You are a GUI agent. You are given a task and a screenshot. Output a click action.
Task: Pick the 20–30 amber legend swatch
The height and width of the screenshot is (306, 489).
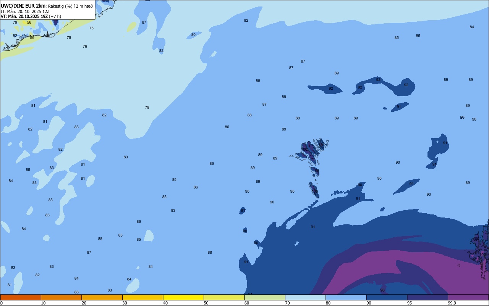click(102, 297)
